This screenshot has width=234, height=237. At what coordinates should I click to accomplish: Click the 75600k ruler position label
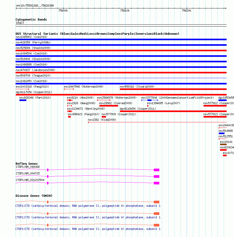click(63, 11)
